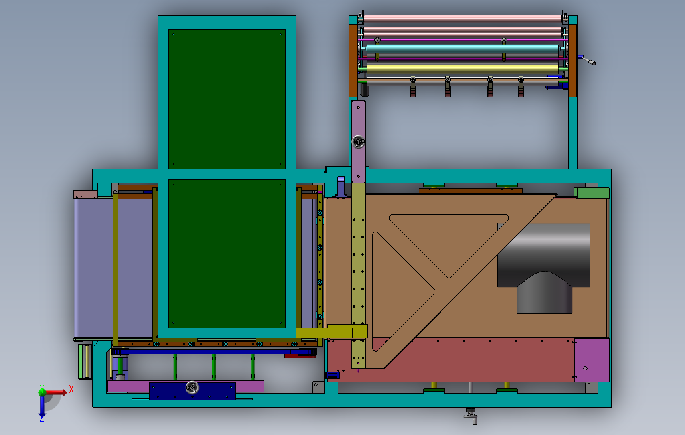Image resolution: width=685 pixels, height=435 pixels.
Task: Pick the handwheel on the dark blue plate
Action: [192, 388]
